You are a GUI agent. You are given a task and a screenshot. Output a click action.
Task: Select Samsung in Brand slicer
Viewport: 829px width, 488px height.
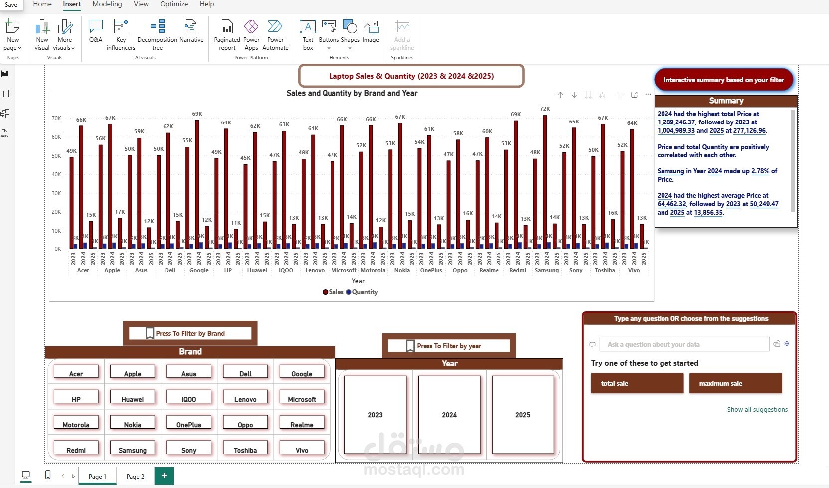point(133,448)
